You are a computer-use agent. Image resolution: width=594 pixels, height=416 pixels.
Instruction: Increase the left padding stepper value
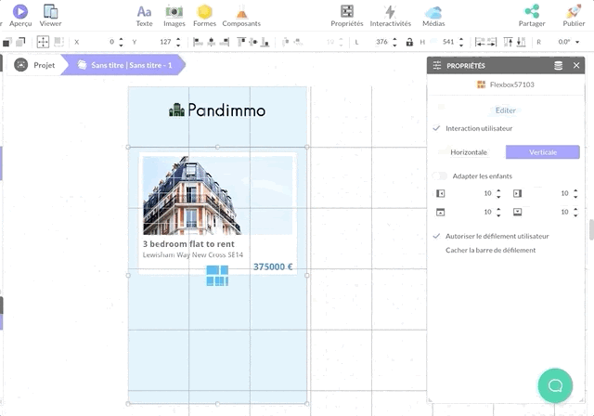click(x=499, y=190)
